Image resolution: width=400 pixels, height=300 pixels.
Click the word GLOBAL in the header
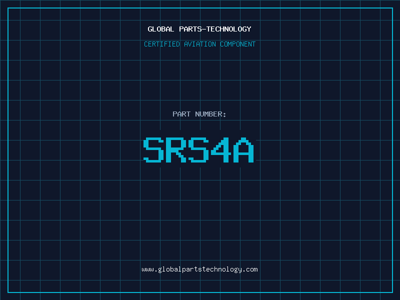tap(160, 29)
